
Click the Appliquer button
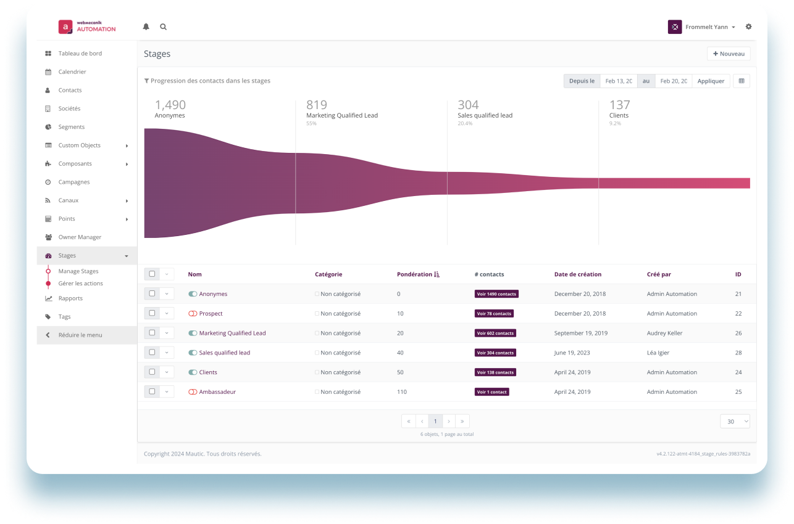point(711,81)
